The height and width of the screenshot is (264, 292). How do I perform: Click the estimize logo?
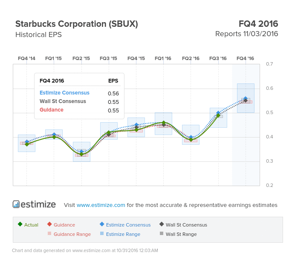(x=34, y=204)
